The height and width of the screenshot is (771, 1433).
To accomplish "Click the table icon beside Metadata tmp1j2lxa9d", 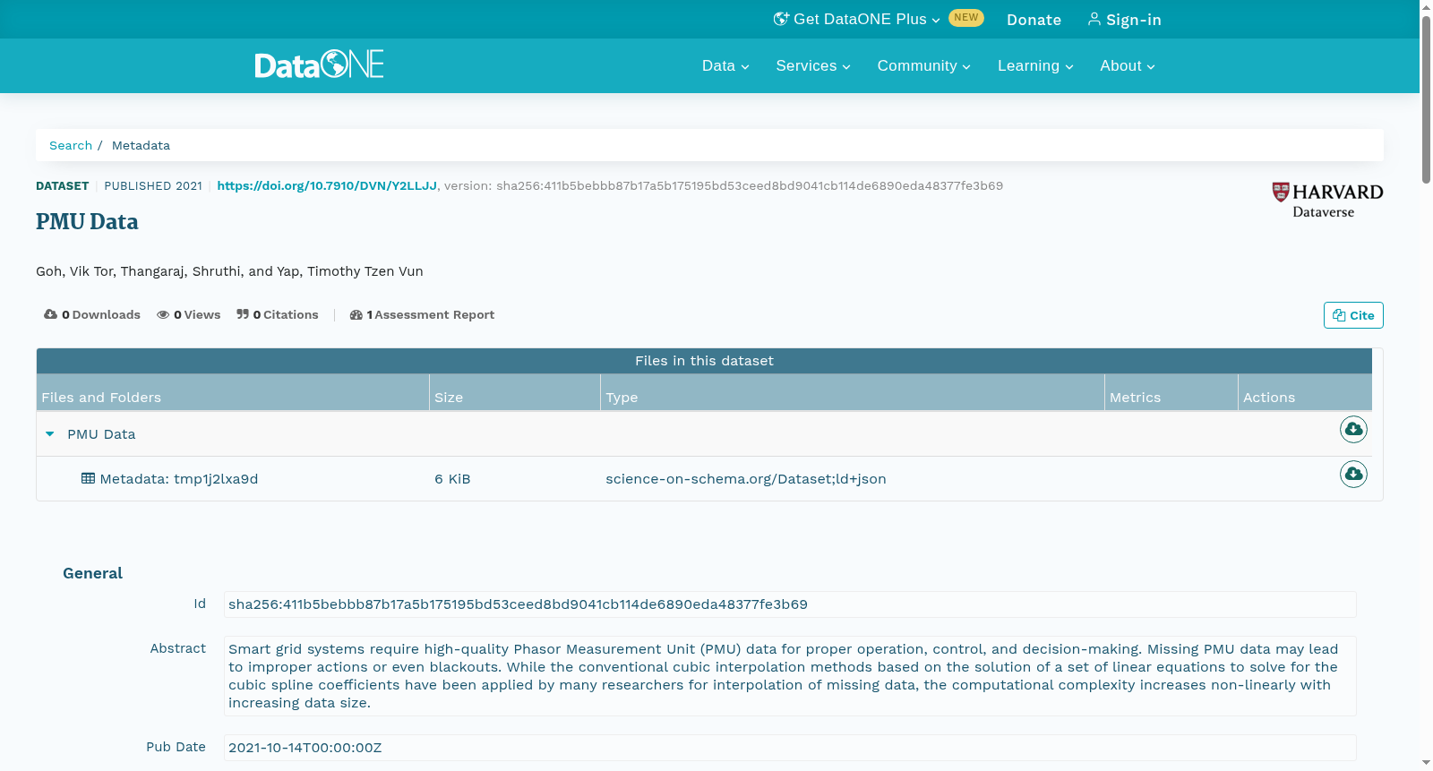I will tap(88, 478).
